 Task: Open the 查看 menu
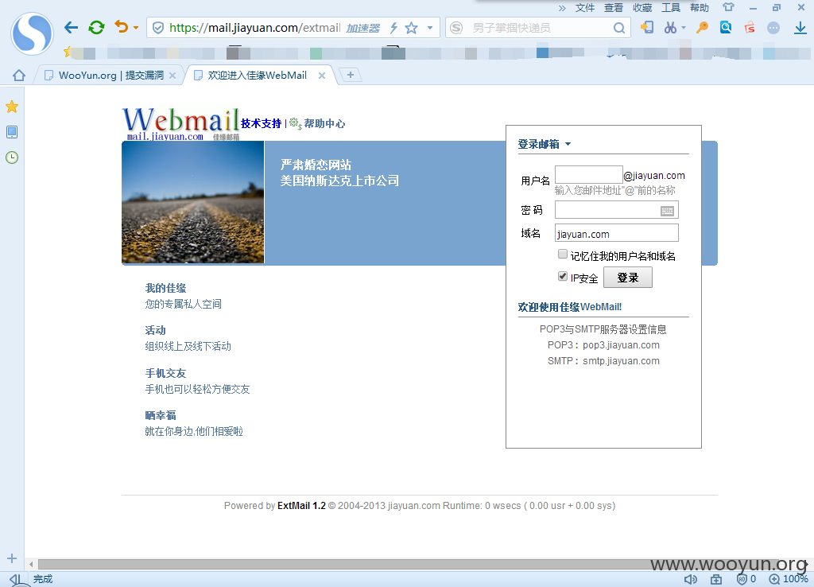(x=613, y=8)
